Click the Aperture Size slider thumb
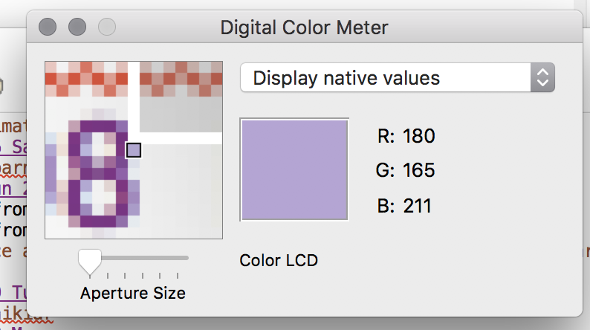Screen dimensions: 590x330 (90, 262)
